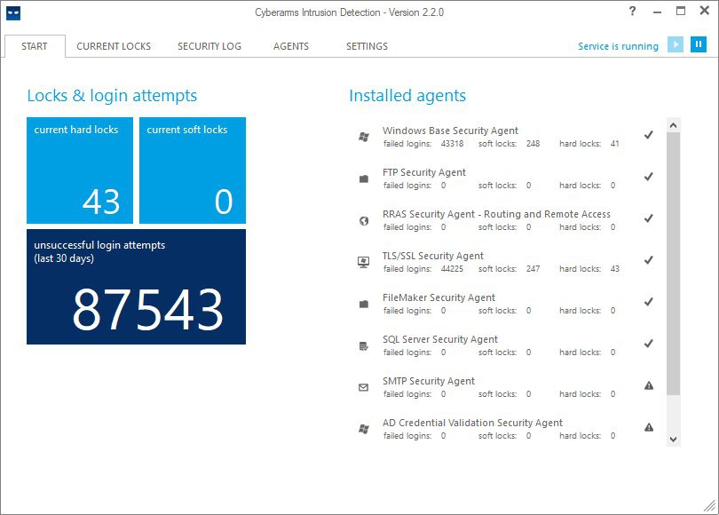Click the Cyberarms app logo icon
The width and height of the screenshot is (719, 515).
[12, 12]
